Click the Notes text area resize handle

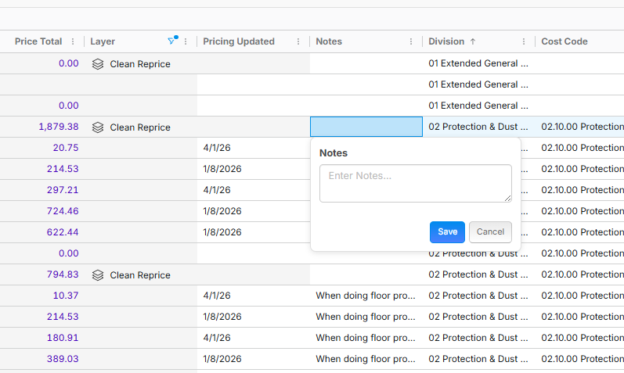point(507,199)
